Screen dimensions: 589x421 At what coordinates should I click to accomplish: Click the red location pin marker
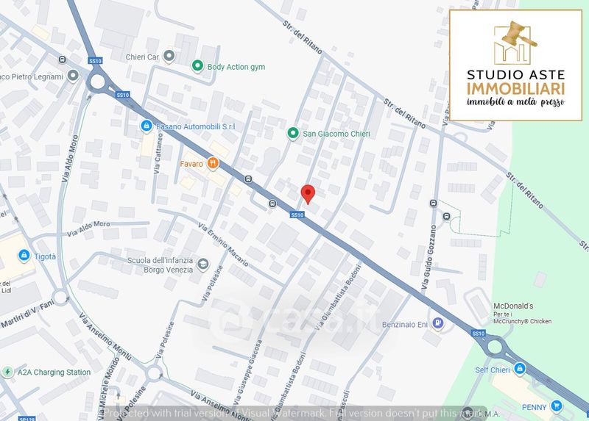coord(308,194)
